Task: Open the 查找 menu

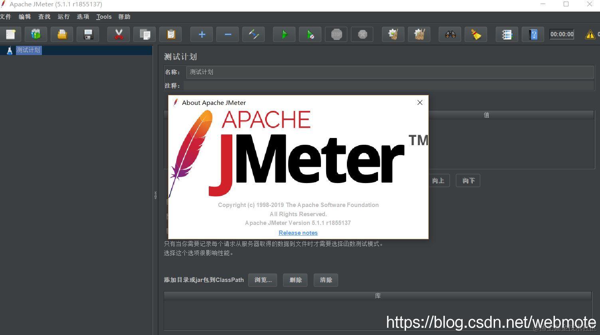Action: coord(44,17)
